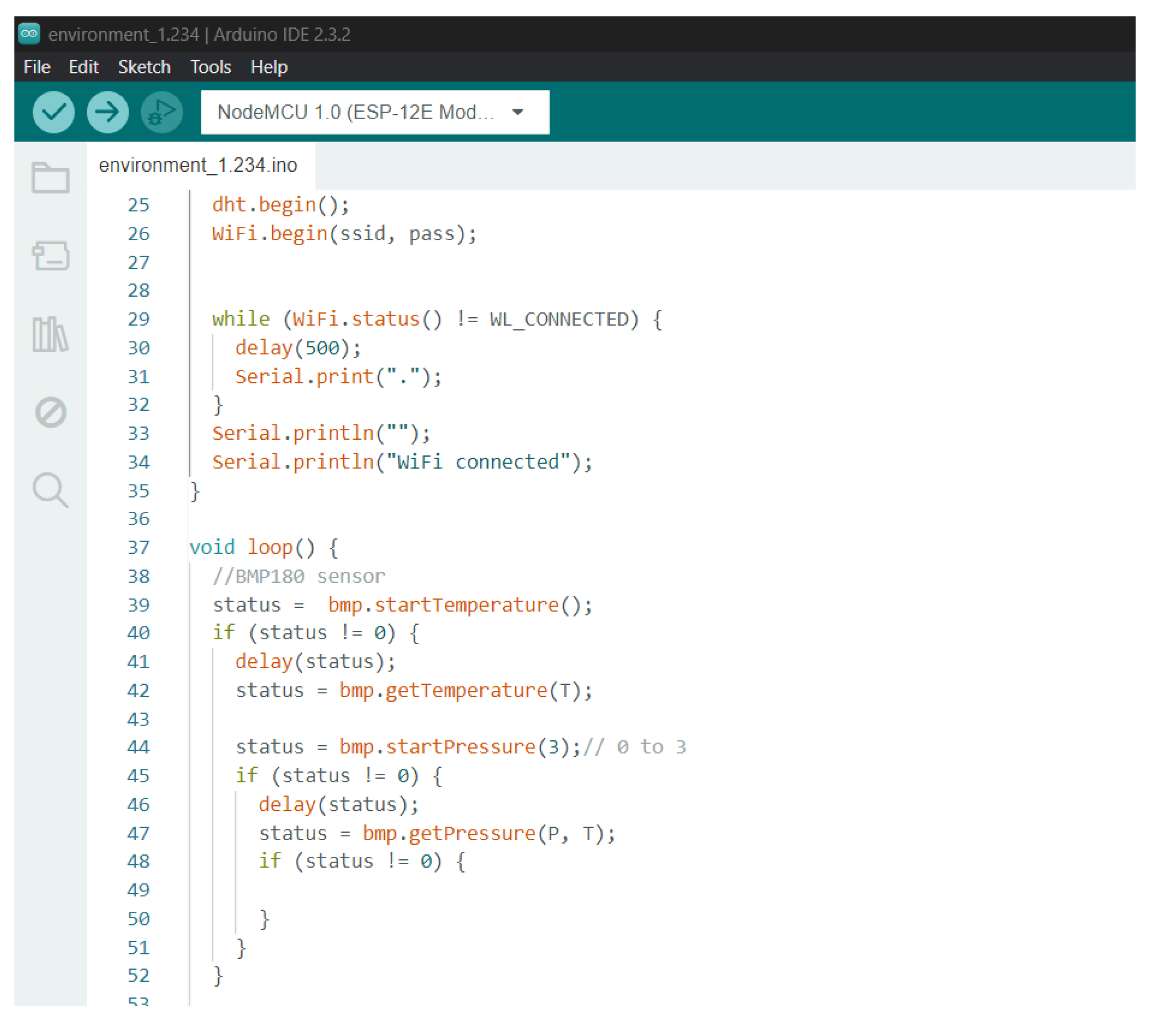Viewport: 1150px width, 1022px height.
Task: Click line number 37 in the gutter
Action: click(x=139, y=547)
